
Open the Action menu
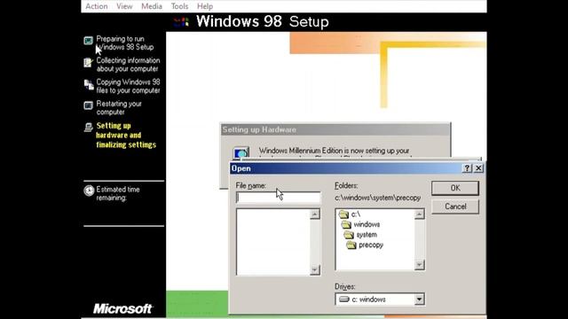(x=97, y=6)
